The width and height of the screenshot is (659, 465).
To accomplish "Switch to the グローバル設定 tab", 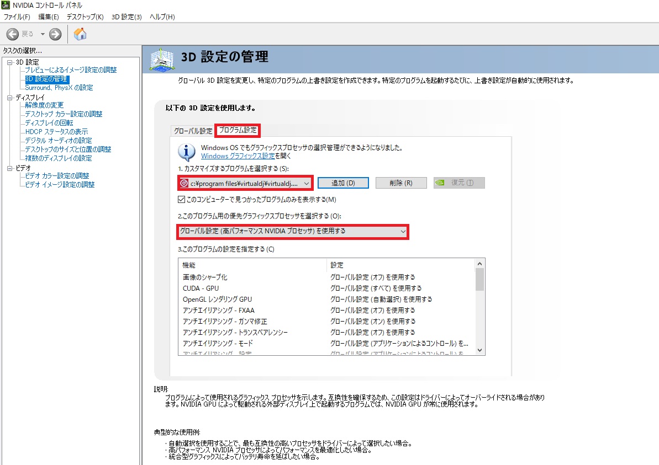I will pyautogui.click(x=193, y=131).
